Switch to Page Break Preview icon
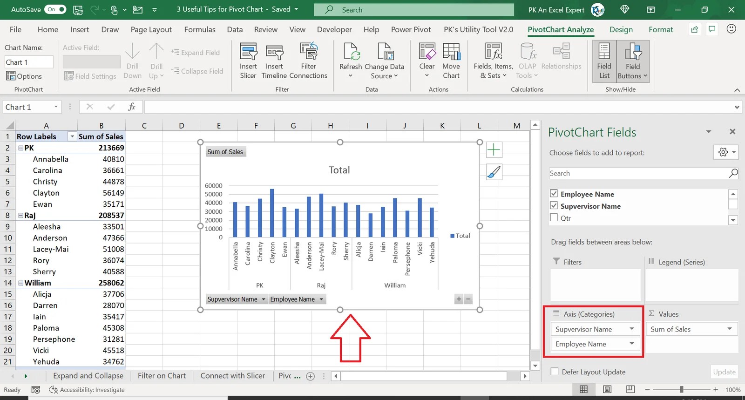The height and width of the screenshot is (400, 745). 630,389
